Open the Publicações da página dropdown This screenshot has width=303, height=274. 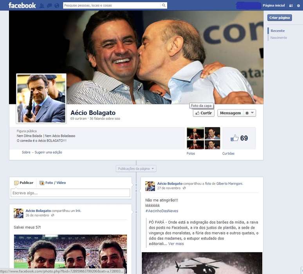[136, 169]
